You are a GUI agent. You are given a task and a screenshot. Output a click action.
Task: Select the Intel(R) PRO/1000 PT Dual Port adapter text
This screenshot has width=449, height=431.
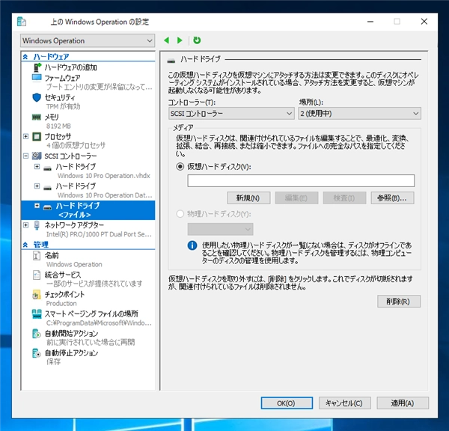(99, 234)
